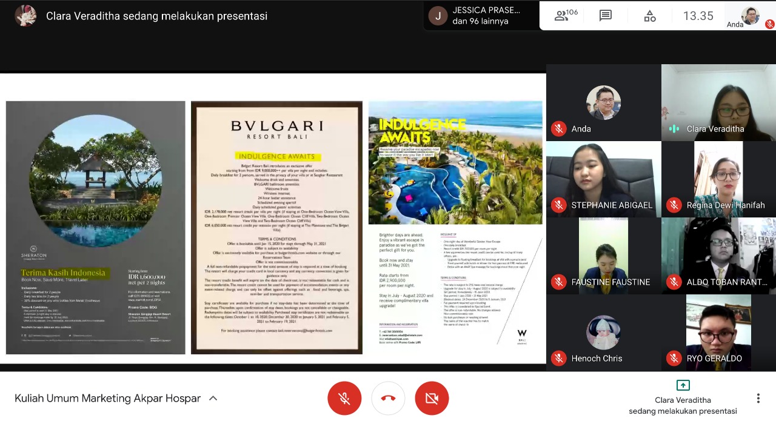Viewport: 776px width, 424px height.
Task: Click the green speaking indicator beside Clara Veraditha
Action: [x=674, y=128]
